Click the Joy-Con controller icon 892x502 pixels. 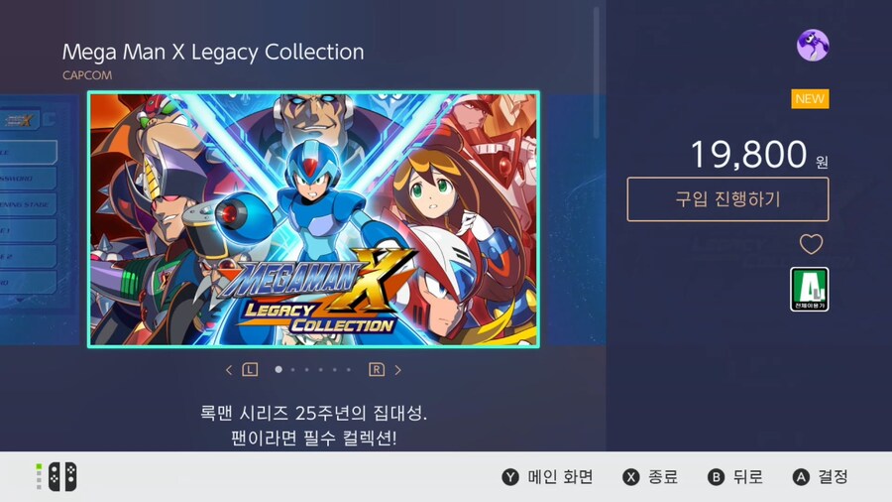tap(62, 477)
